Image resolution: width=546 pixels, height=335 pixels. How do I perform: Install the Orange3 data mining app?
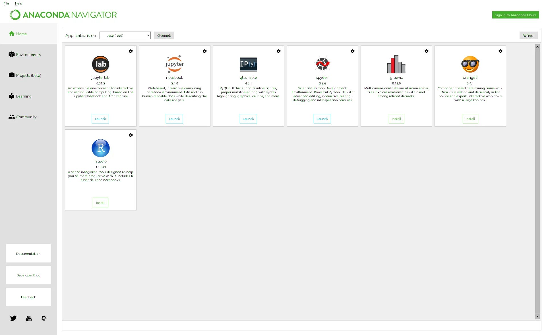click(x=470, y=119)
